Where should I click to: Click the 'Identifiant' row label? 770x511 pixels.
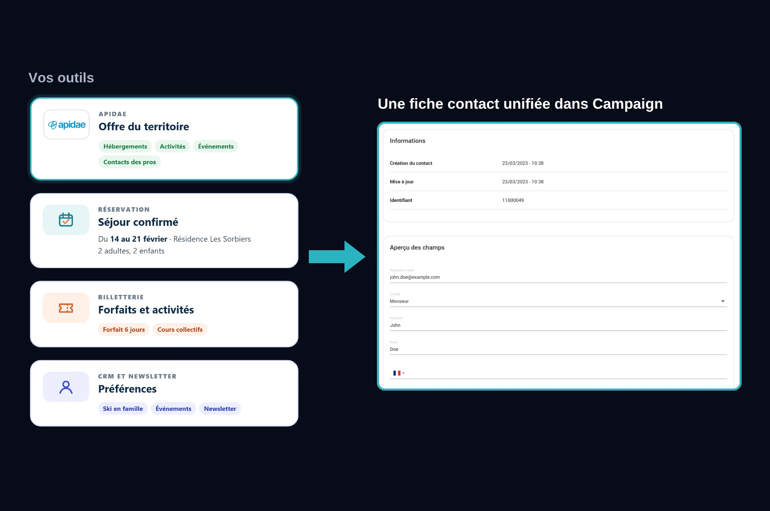tap(401, 200)
